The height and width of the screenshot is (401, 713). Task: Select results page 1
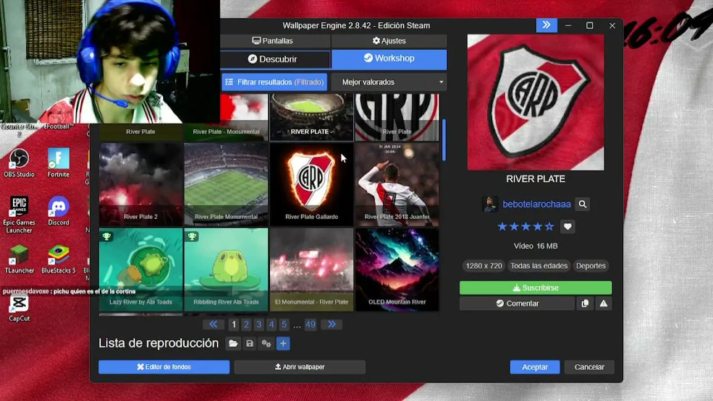[x=234, y=324]
